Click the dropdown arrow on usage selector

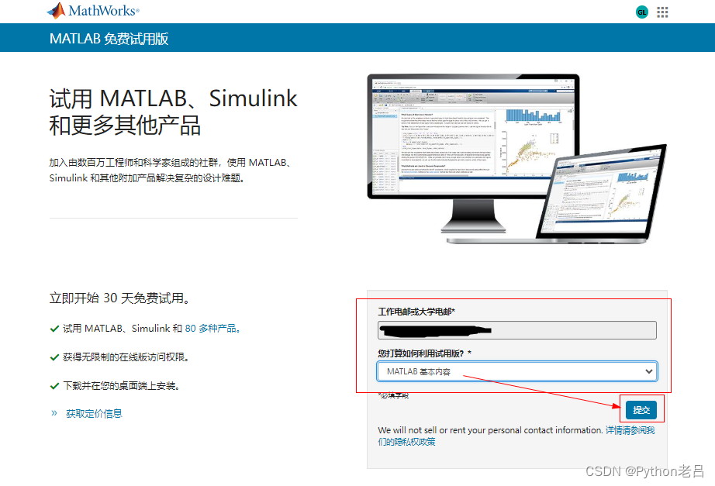648,371
